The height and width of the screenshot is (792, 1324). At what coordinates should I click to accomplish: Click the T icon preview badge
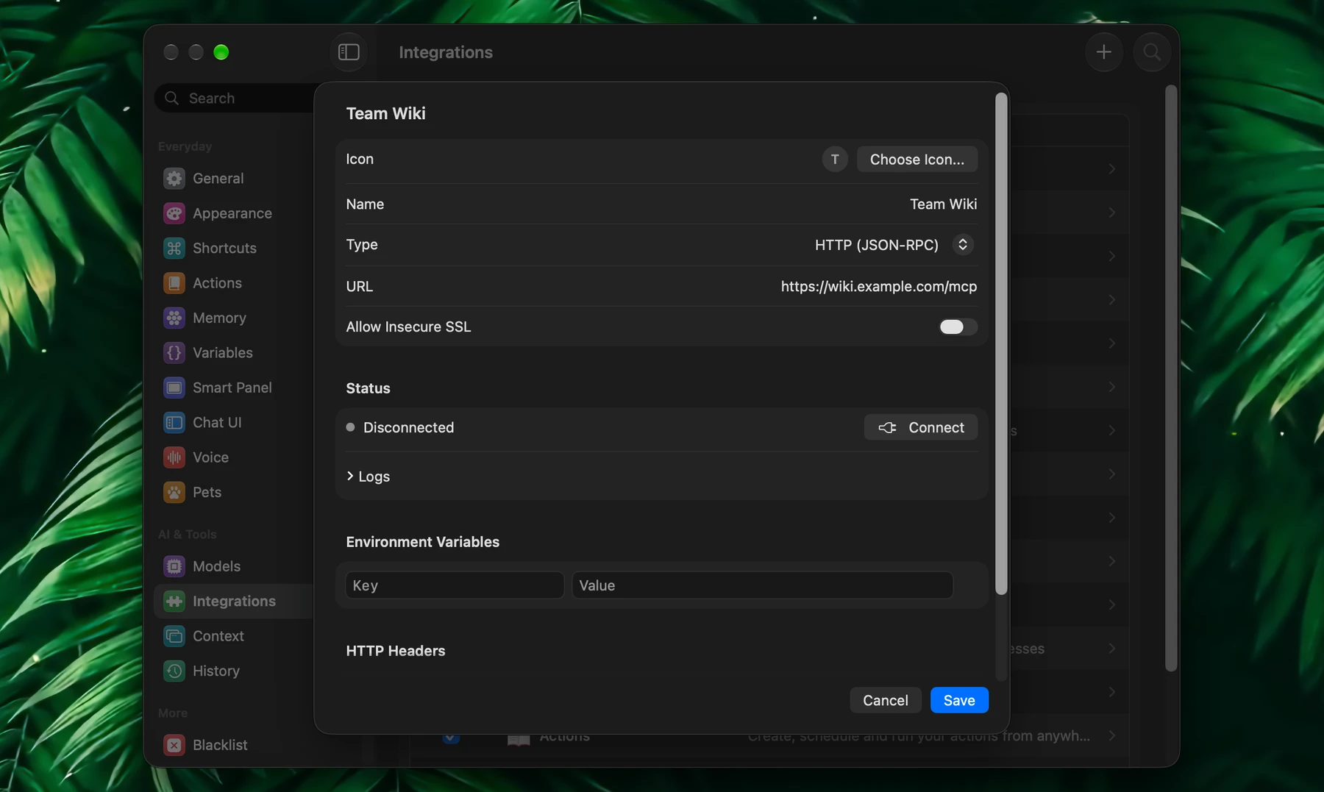coord(835,160)
